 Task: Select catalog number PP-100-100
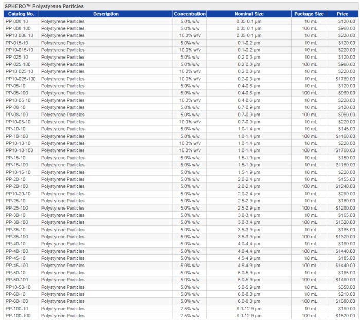pos(18,316)
